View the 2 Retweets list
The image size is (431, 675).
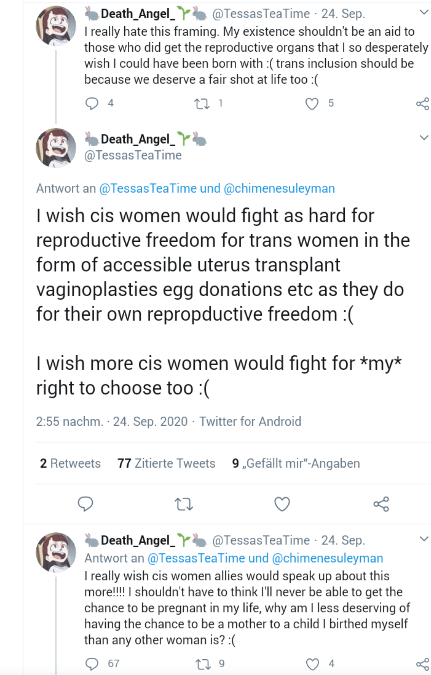pos(70,463)
